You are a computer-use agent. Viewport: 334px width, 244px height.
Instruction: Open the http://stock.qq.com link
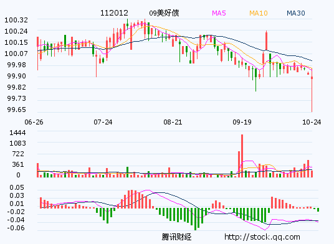tap(262, 237)
